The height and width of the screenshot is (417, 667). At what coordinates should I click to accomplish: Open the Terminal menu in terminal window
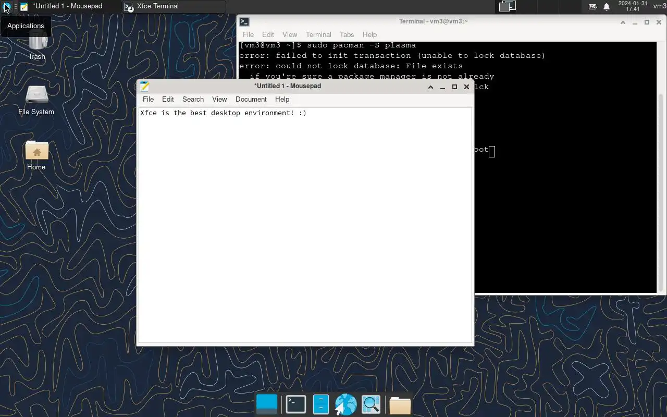tap(318, 34)
